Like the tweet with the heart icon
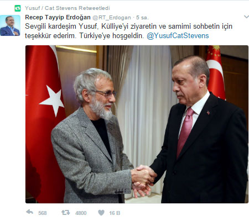The image size is (249, 221). point(101,213)
